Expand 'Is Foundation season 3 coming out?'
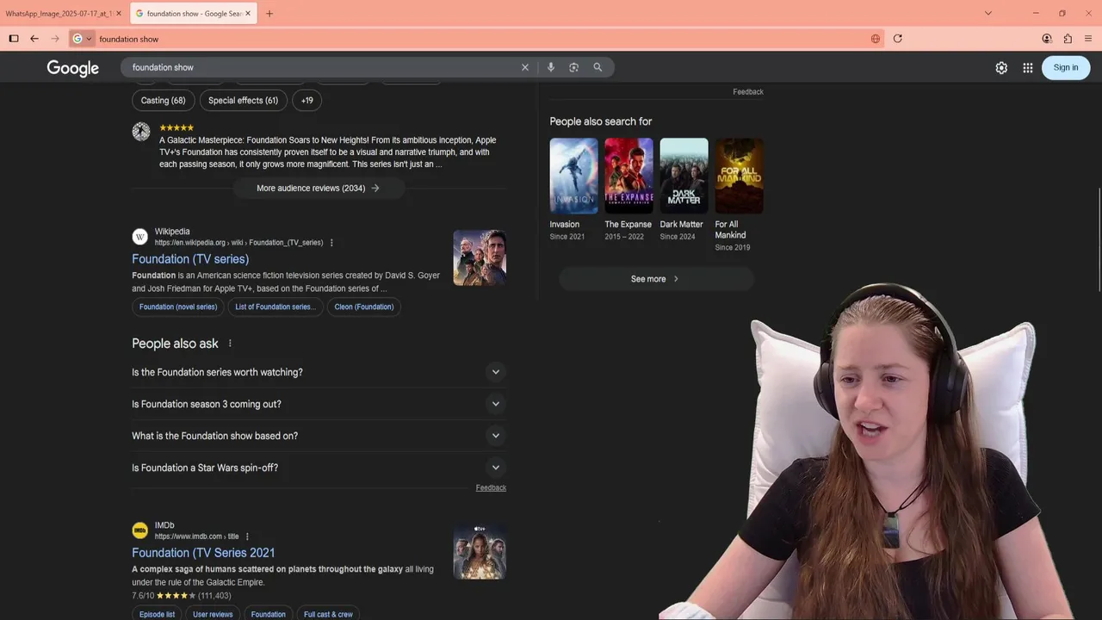This screenshot has height=620, width=1102. click(x=319, y=404)
